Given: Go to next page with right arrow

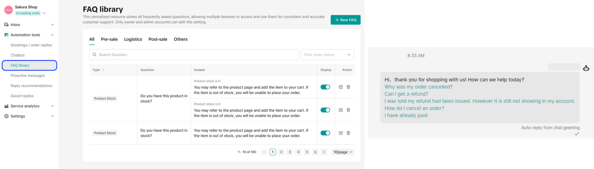Looking at the screenshot, I should tap(324, 152).
